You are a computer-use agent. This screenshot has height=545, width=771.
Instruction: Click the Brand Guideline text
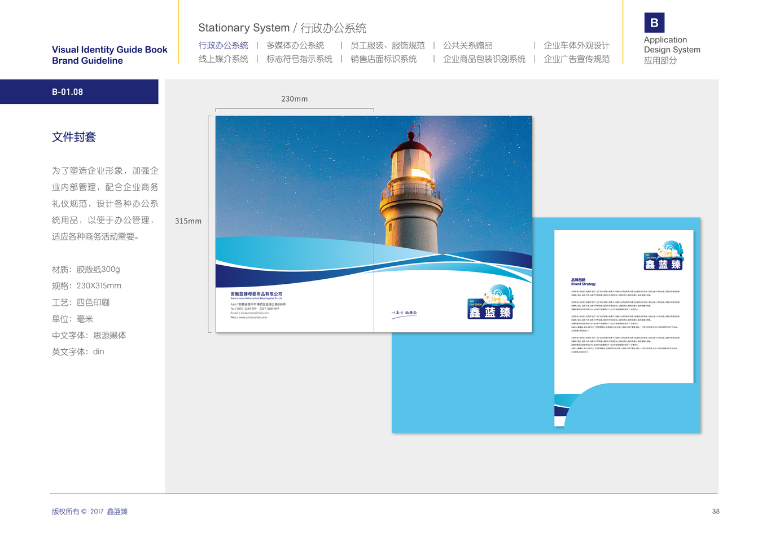(87, 60)
